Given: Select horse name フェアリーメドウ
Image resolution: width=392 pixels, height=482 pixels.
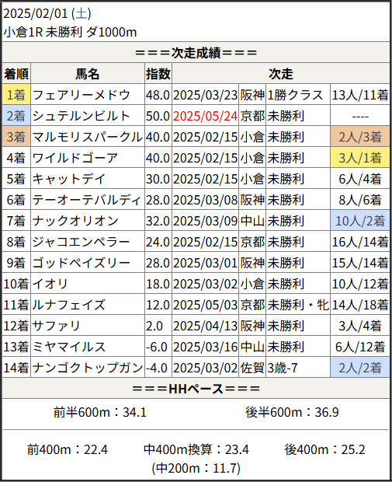Looking at the screenshot, I should [82, 95].
